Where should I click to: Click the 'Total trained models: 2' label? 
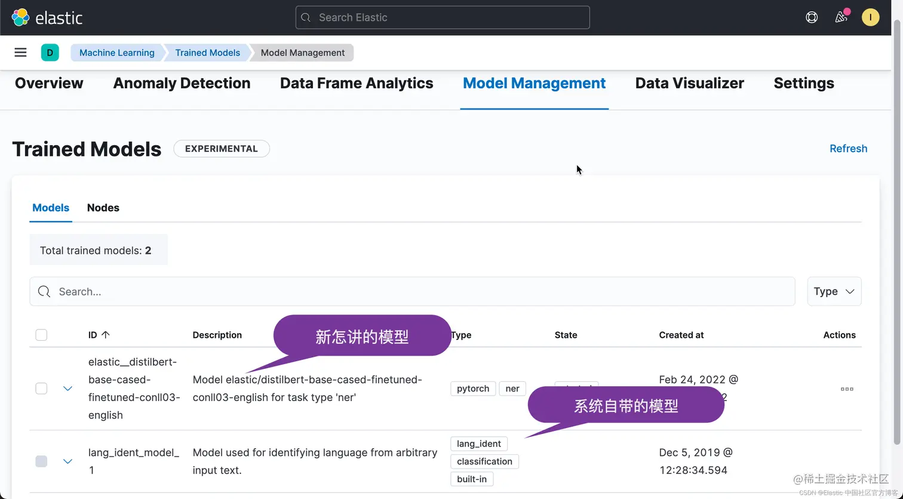(99, 250)
